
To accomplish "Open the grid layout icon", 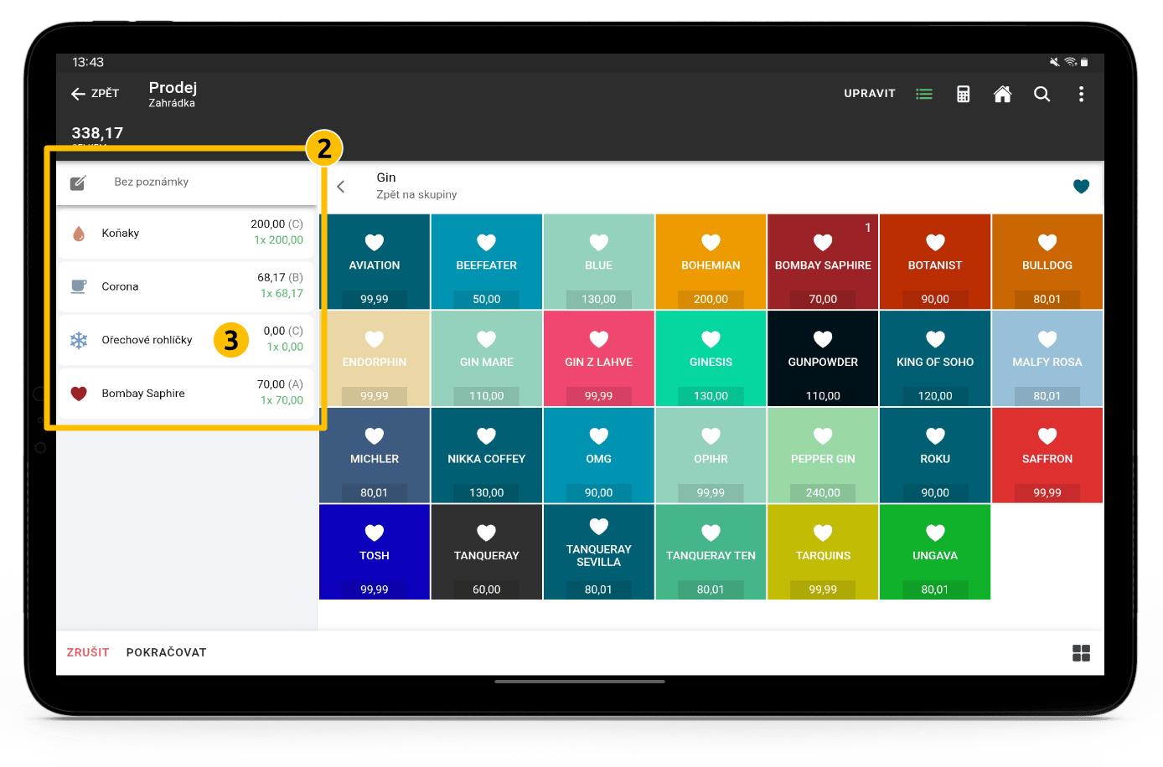I will 1082,653.
